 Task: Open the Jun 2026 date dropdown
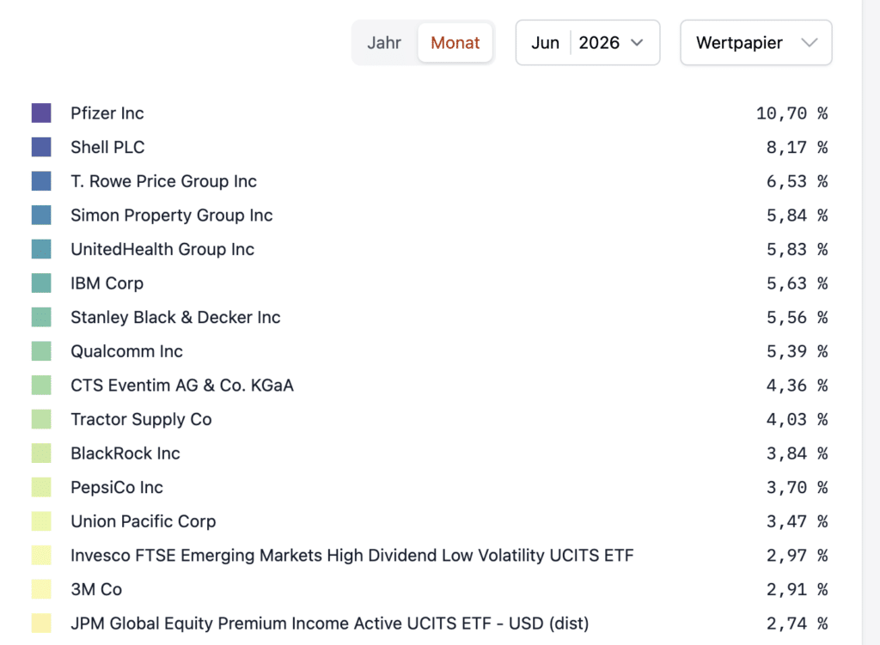click(588, 43)
